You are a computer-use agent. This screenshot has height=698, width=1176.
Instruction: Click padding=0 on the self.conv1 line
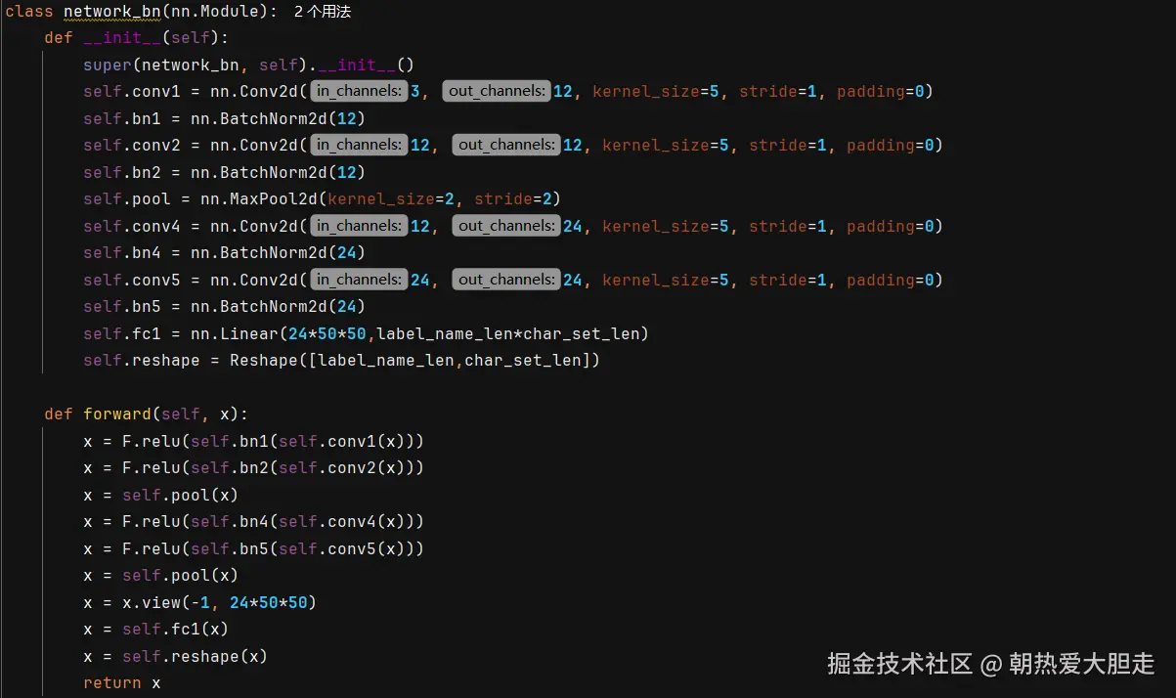(880, 92)
